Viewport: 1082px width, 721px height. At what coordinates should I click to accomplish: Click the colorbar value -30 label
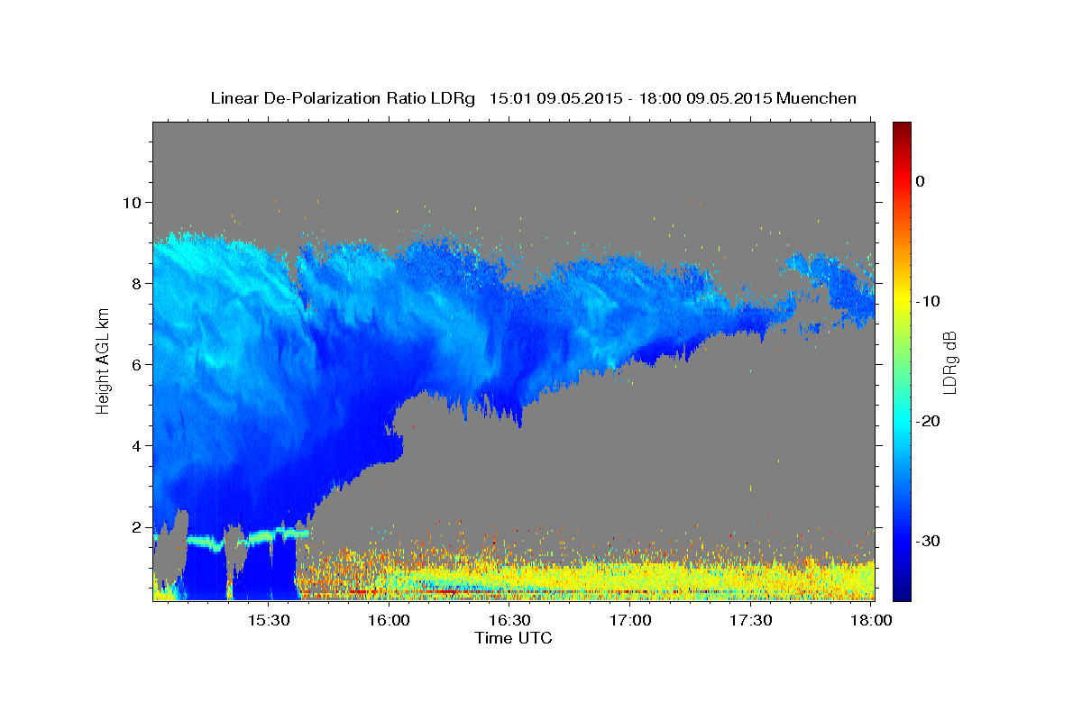tap(928, 541)
